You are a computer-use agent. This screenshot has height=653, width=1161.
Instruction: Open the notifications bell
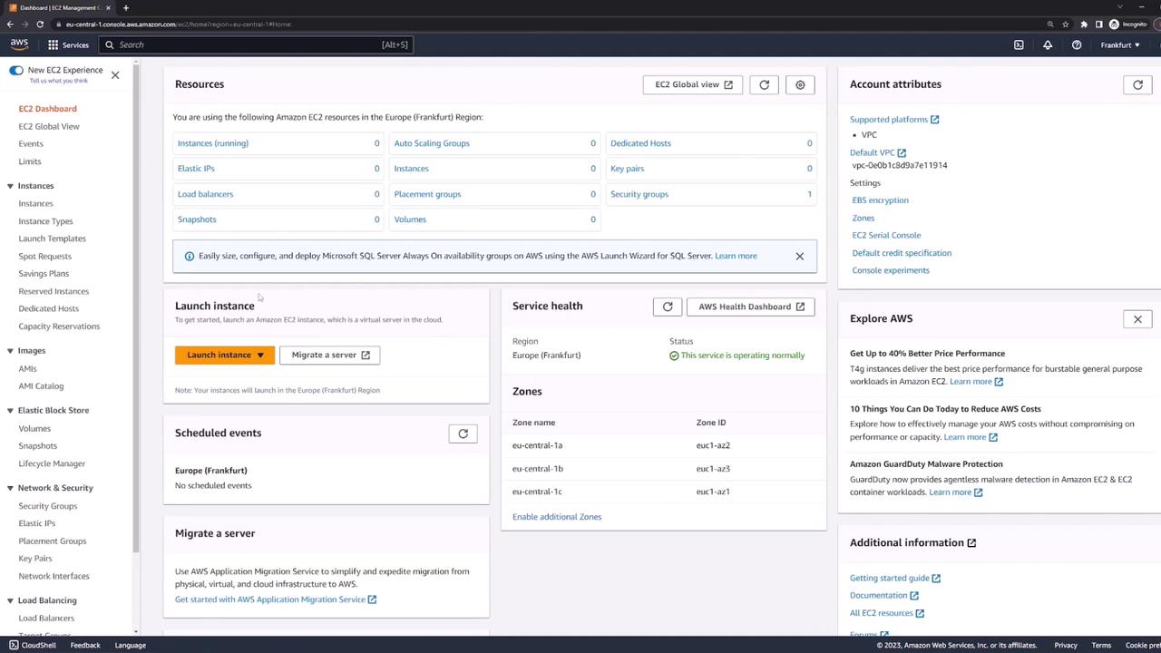click(x=1048, y=44)
